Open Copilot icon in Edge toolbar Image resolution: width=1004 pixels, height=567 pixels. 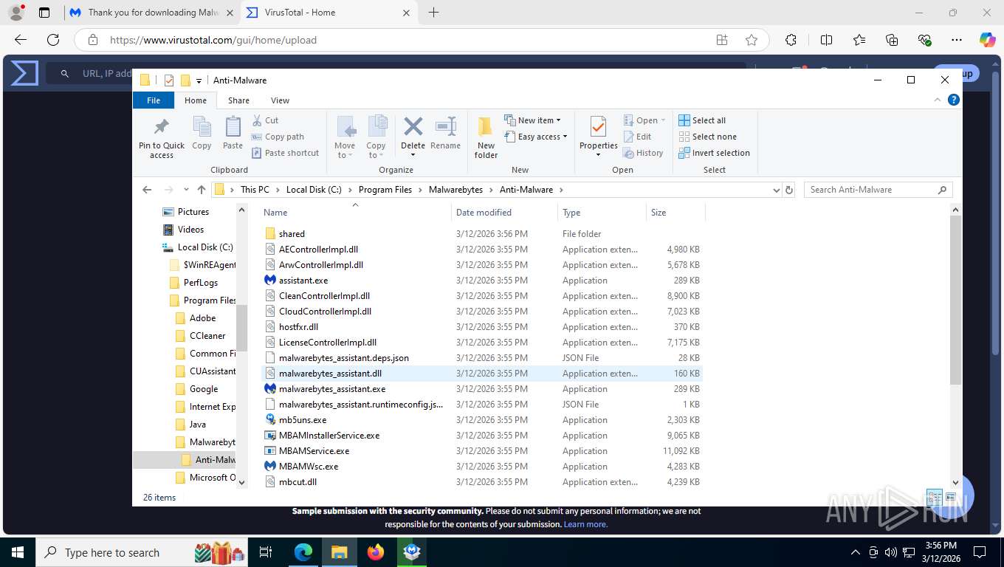tap(987, 40)
